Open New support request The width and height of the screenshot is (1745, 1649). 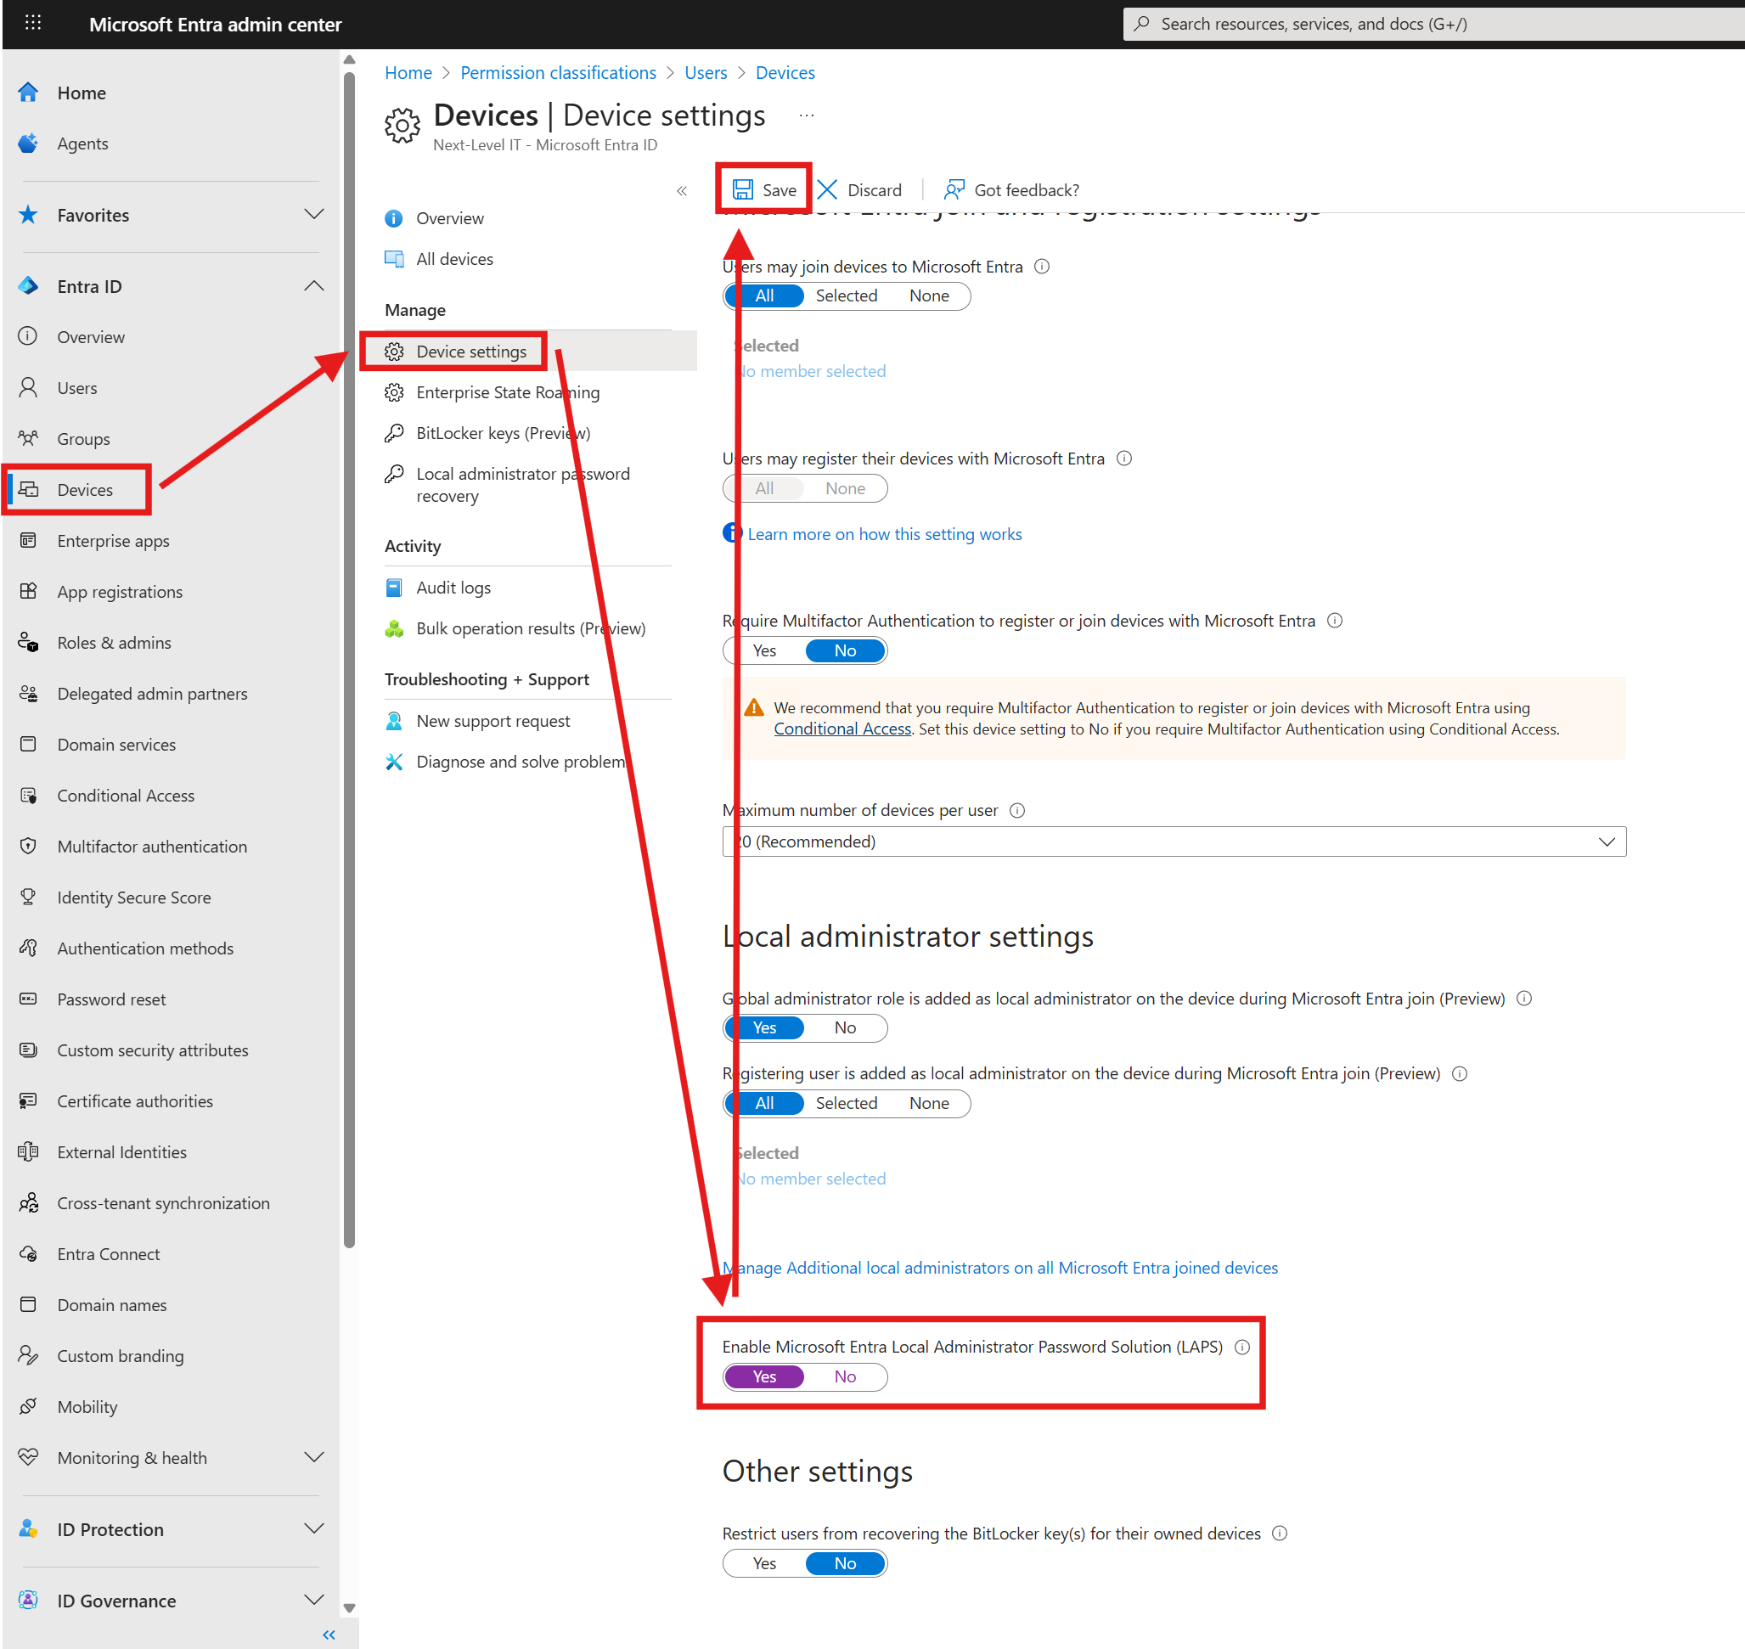tap(493, 722)
